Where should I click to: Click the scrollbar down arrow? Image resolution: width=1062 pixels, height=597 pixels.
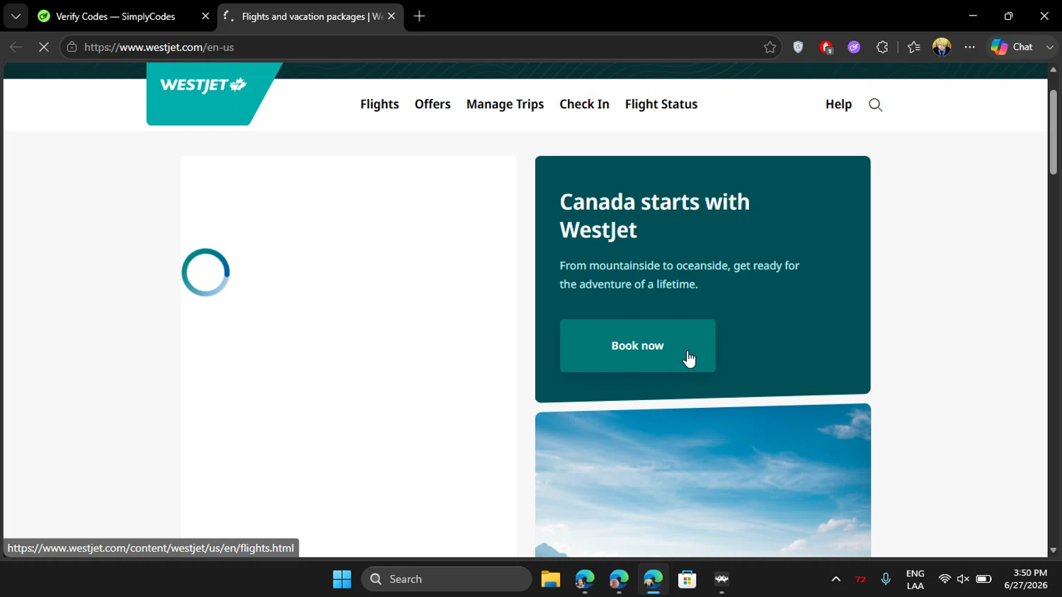(1054, 550)
